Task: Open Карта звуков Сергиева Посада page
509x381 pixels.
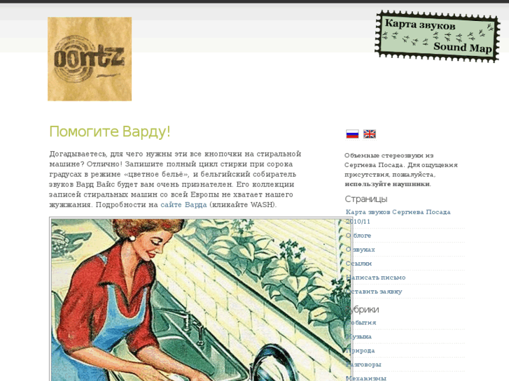Action: coord(398,217)
